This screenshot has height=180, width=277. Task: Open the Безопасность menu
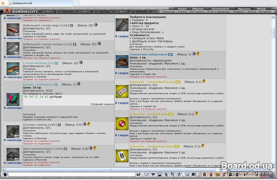[220, 8]
